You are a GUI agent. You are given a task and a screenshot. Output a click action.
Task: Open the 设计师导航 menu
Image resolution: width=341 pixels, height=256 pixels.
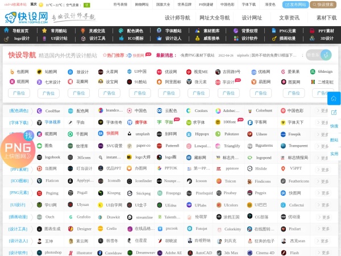click(177, 18)
